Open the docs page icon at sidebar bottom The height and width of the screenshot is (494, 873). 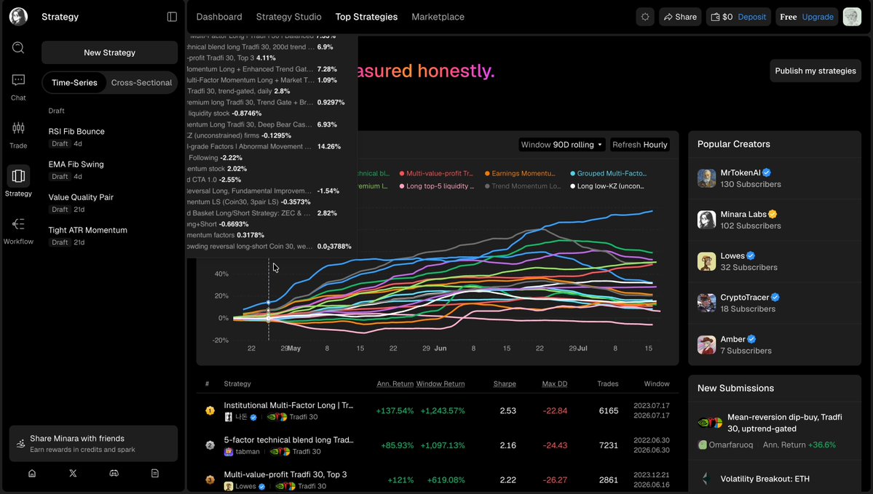pyautogui.click(x=155, y=474)
